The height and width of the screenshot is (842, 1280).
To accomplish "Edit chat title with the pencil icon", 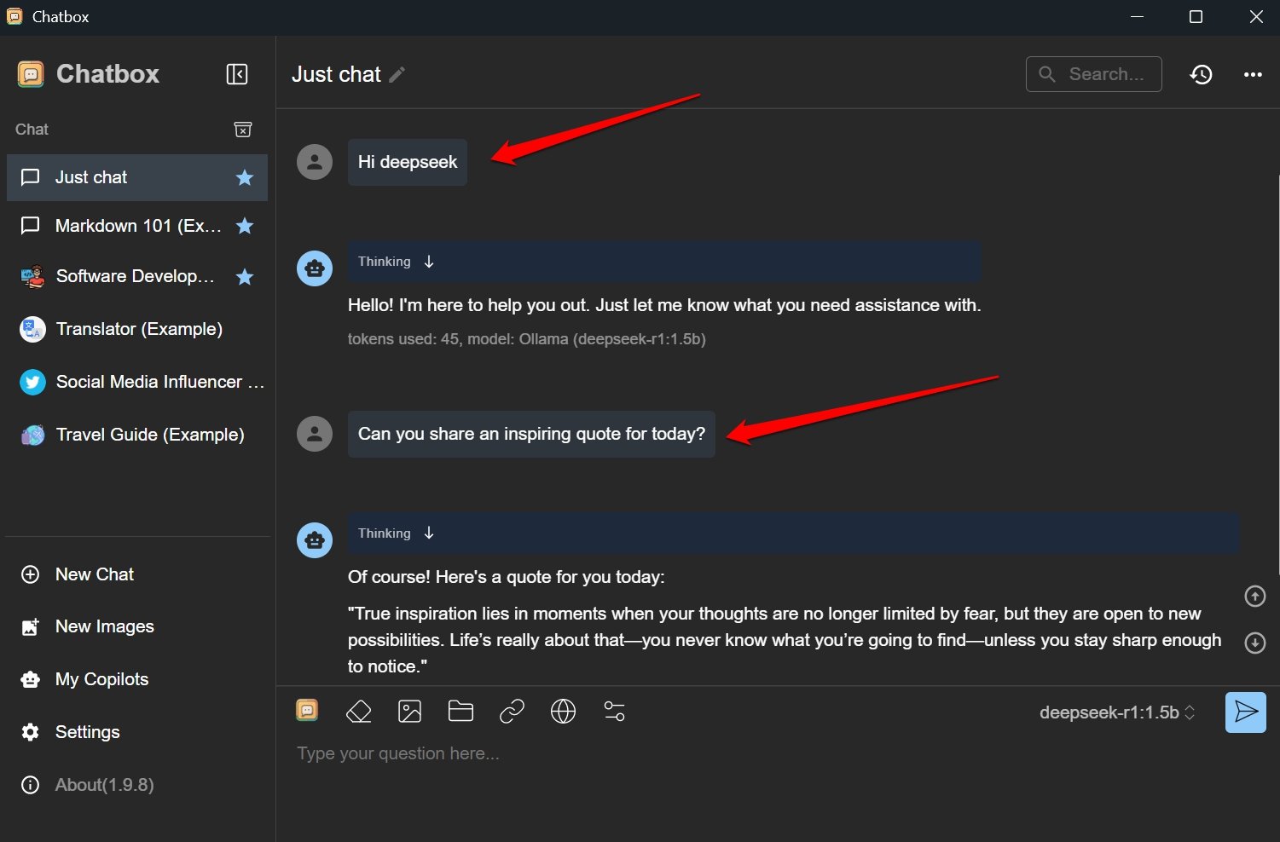I will pos(397,75).
